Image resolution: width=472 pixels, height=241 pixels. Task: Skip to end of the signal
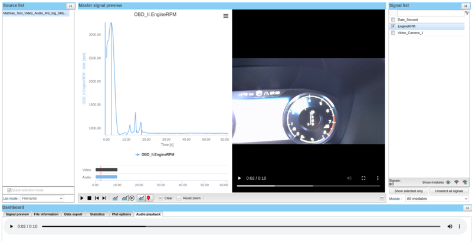click(104, 198)
